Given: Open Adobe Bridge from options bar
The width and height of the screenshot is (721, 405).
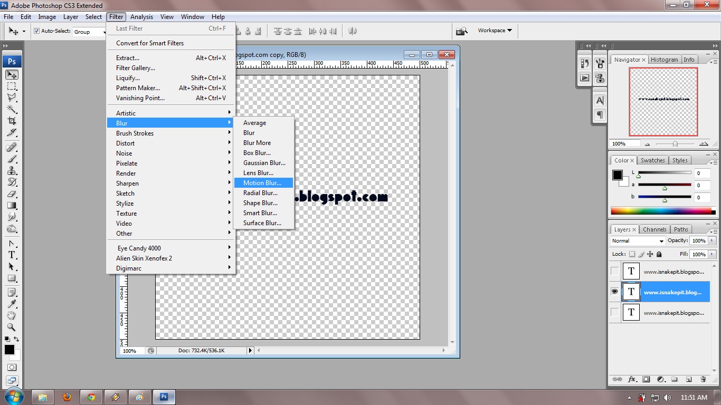Looking at the screenshot, I should [462, 31].
